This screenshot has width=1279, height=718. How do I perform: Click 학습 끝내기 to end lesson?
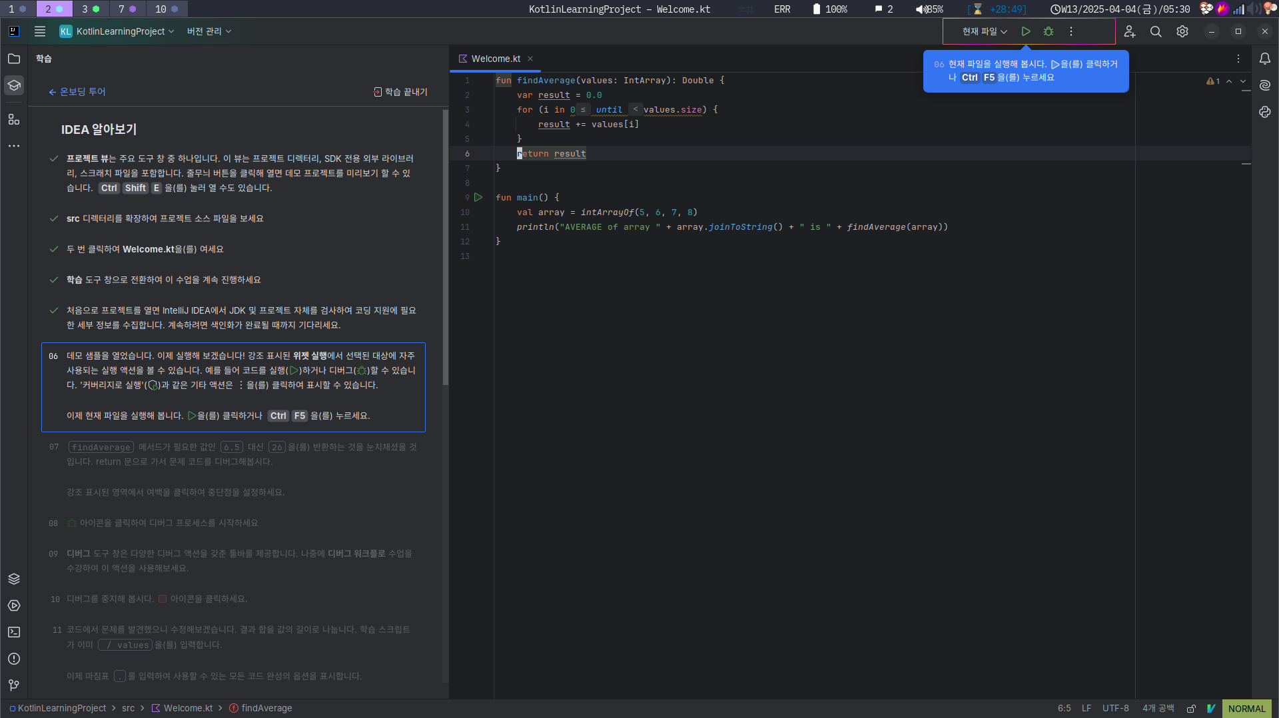(400, 92)
